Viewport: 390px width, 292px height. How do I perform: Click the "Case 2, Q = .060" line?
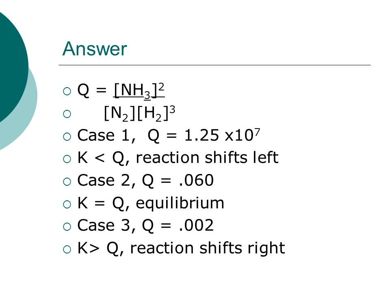tap(145, 180)
